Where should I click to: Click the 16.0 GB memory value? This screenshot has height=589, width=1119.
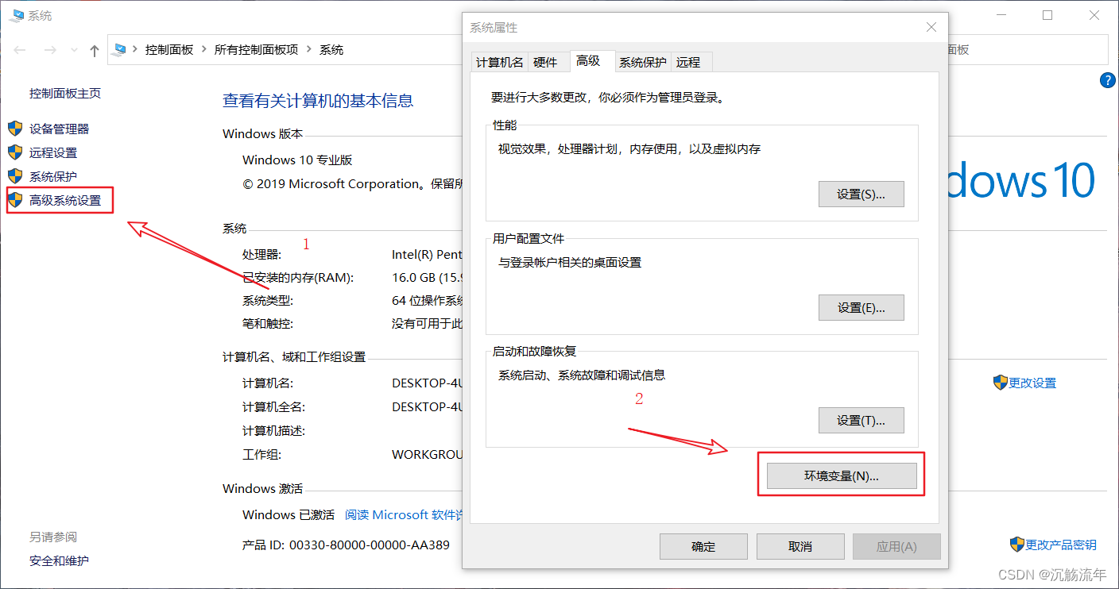point(427,278)
